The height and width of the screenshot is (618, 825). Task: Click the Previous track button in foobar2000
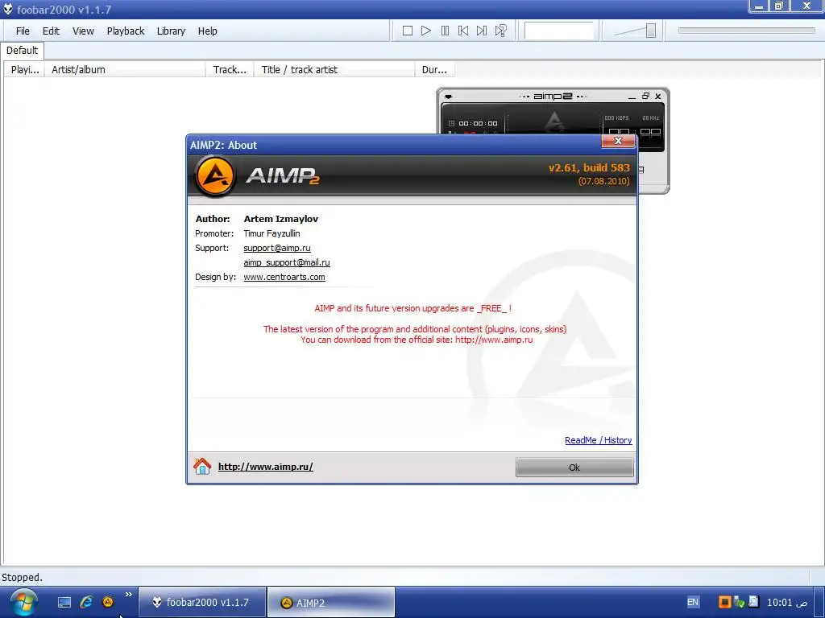click(463, 31)
